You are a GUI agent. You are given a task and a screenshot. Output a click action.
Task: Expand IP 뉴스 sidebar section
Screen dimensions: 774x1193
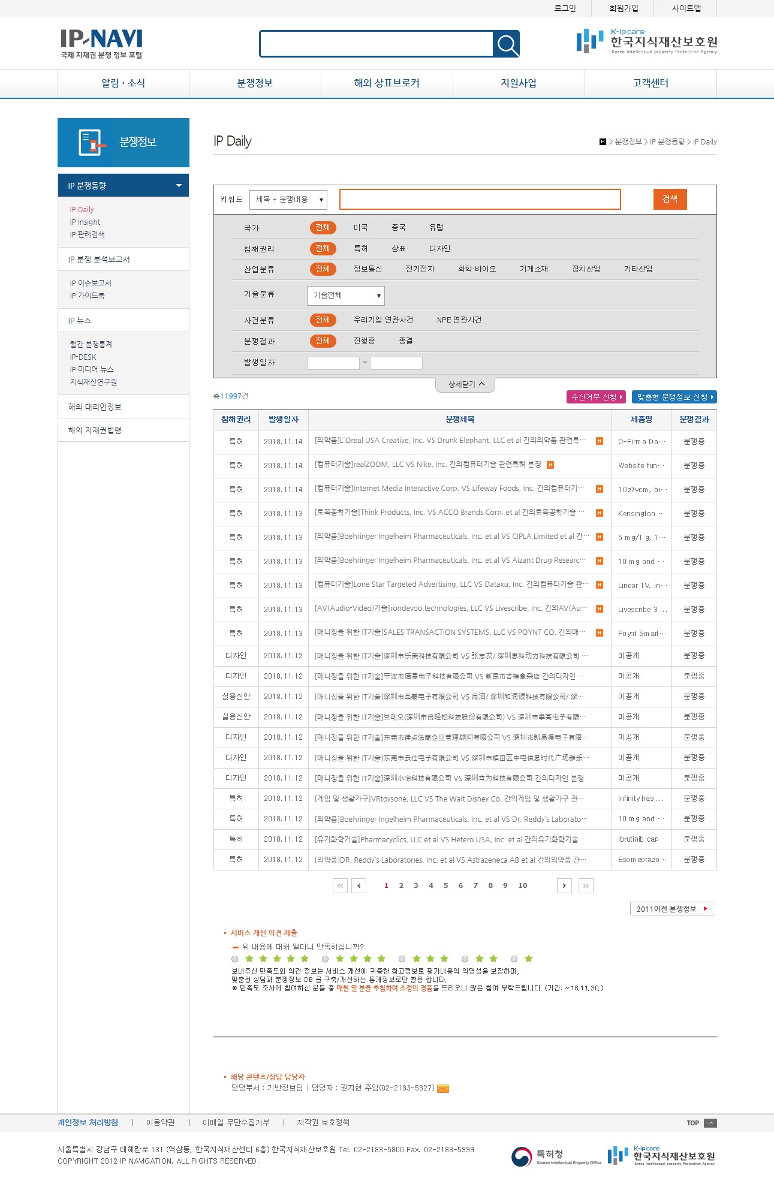(124, 321)
